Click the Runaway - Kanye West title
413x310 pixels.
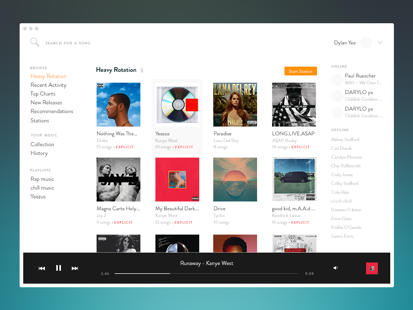pyautogui.click(x=206, y=263)
